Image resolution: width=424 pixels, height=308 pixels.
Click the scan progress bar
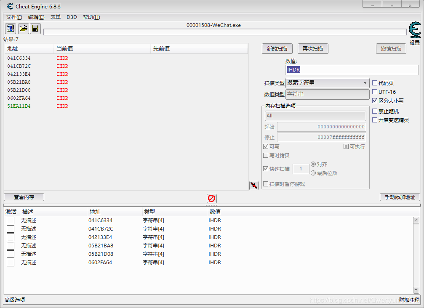tap(225, 32)
